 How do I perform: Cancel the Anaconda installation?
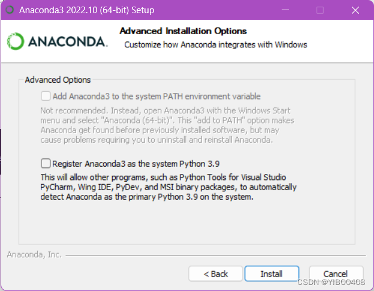click(336, 274)
